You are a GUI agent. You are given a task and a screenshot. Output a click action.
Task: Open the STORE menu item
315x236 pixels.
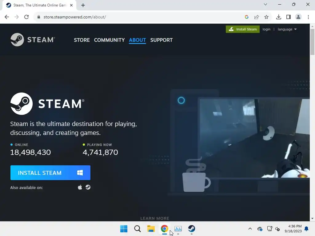[x=82, y=40]
